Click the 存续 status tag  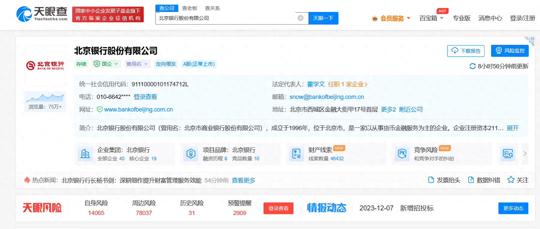pos(81,64)
